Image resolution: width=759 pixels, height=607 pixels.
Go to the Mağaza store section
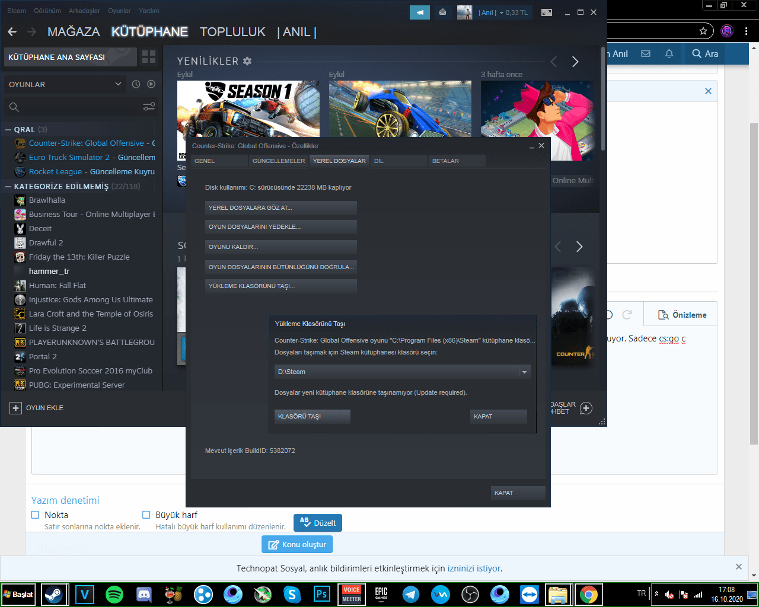(74, 31)
